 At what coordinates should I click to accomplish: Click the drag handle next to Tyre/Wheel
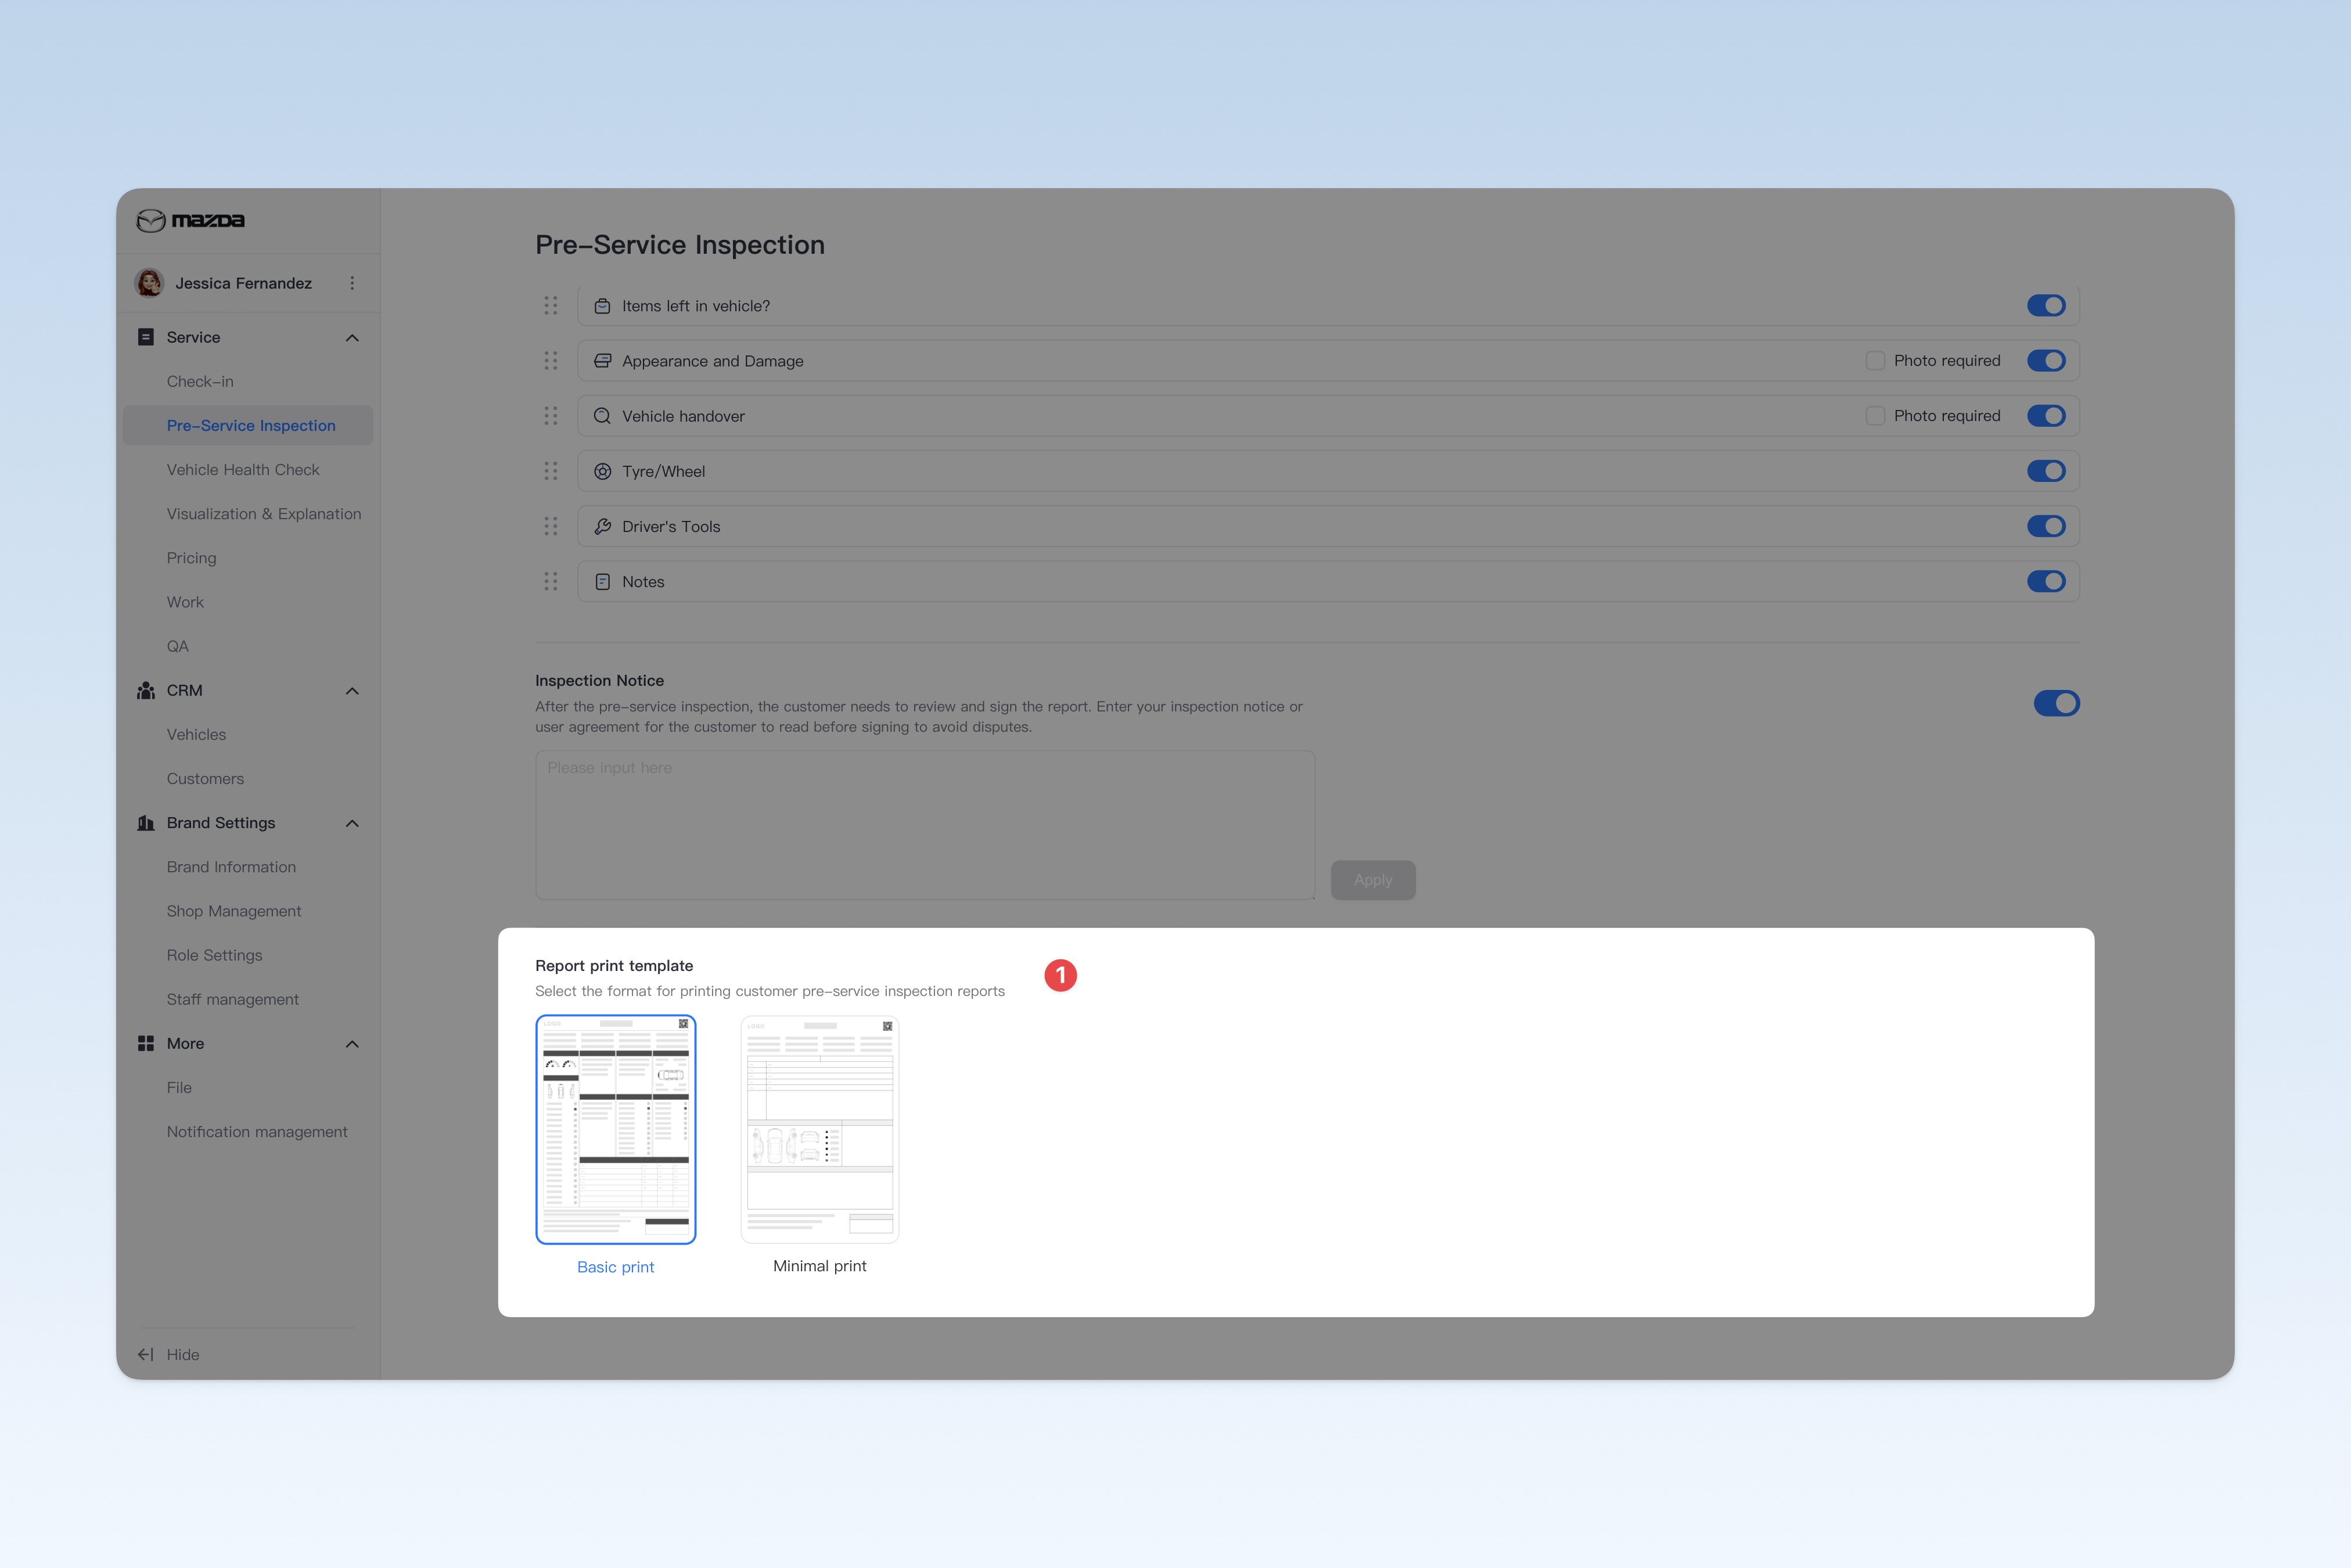[x=551, y=471]
